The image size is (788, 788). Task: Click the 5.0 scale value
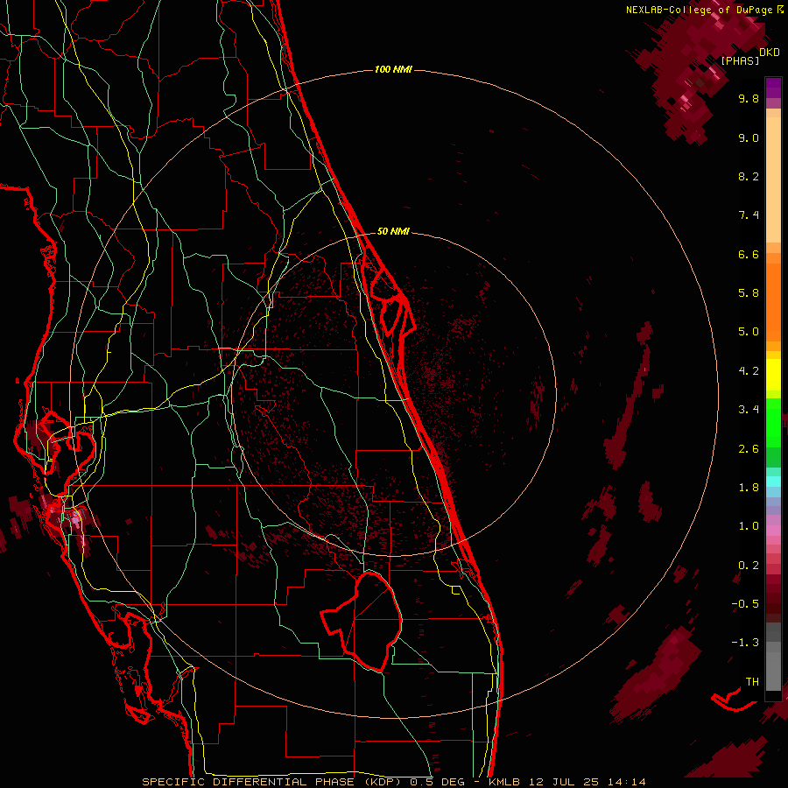(x=749, y=332)
